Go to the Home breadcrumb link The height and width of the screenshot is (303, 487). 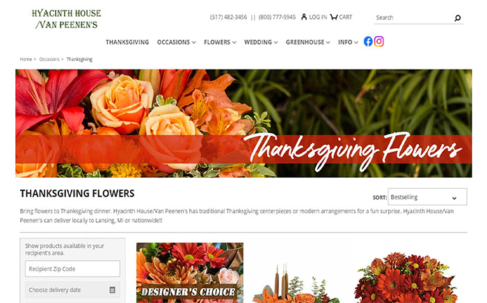(x=26, y=59)
